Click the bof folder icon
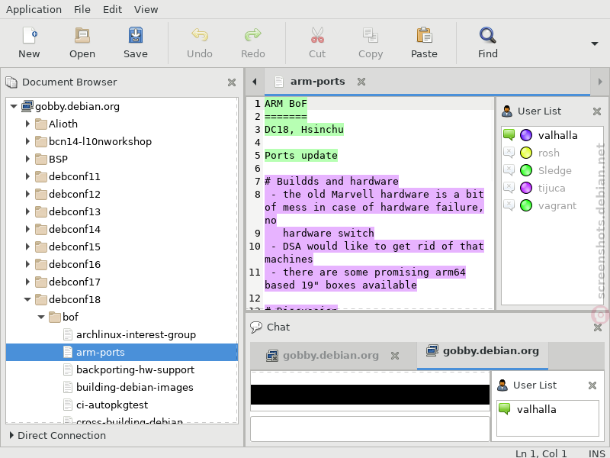 coord(55,317)
